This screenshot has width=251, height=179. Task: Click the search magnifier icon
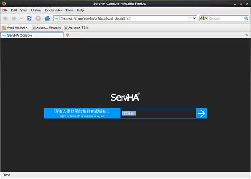click(246, 18)
